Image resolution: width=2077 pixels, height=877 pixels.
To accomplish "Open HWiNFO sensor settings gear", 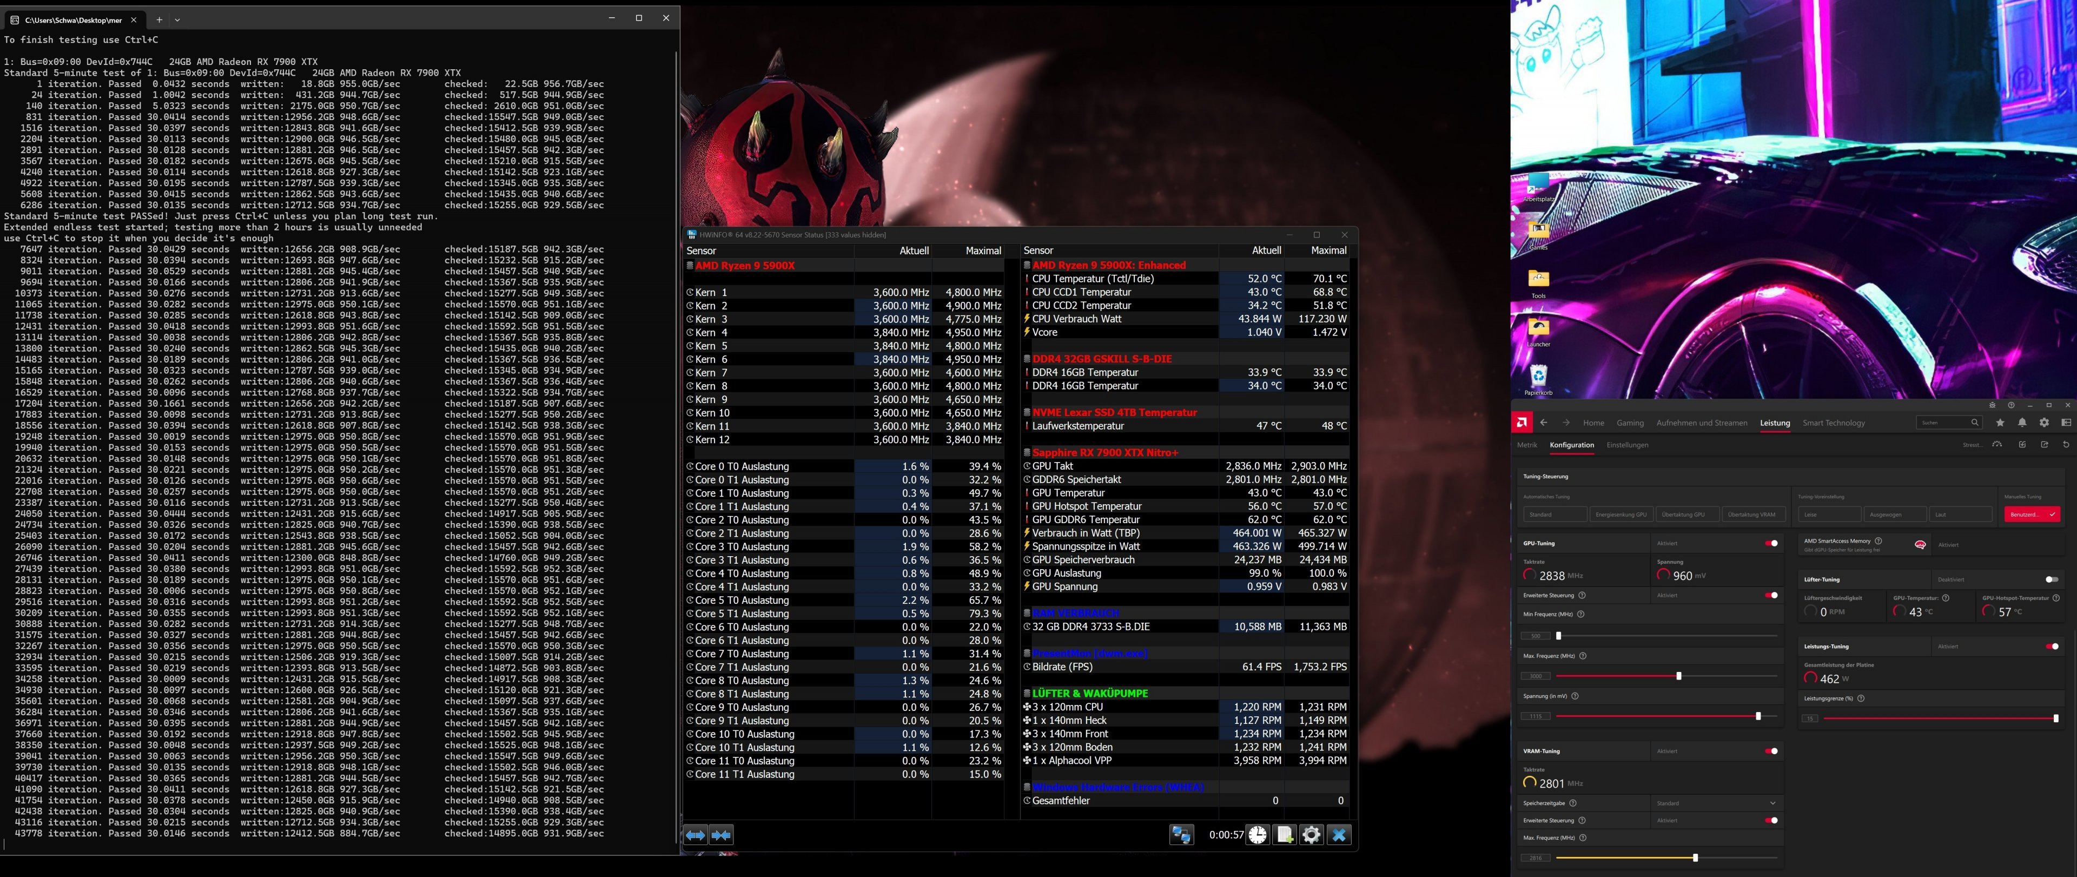I will tap(1312, 835).
